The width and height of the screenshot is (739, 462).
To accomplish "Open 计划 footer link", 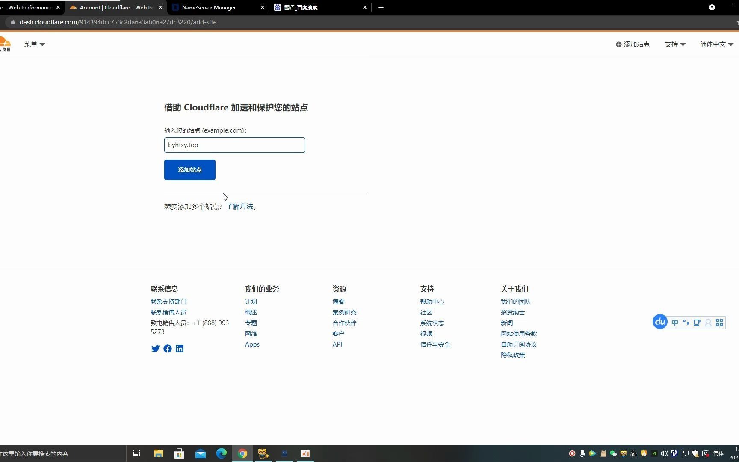I will [x=251, y=302].
